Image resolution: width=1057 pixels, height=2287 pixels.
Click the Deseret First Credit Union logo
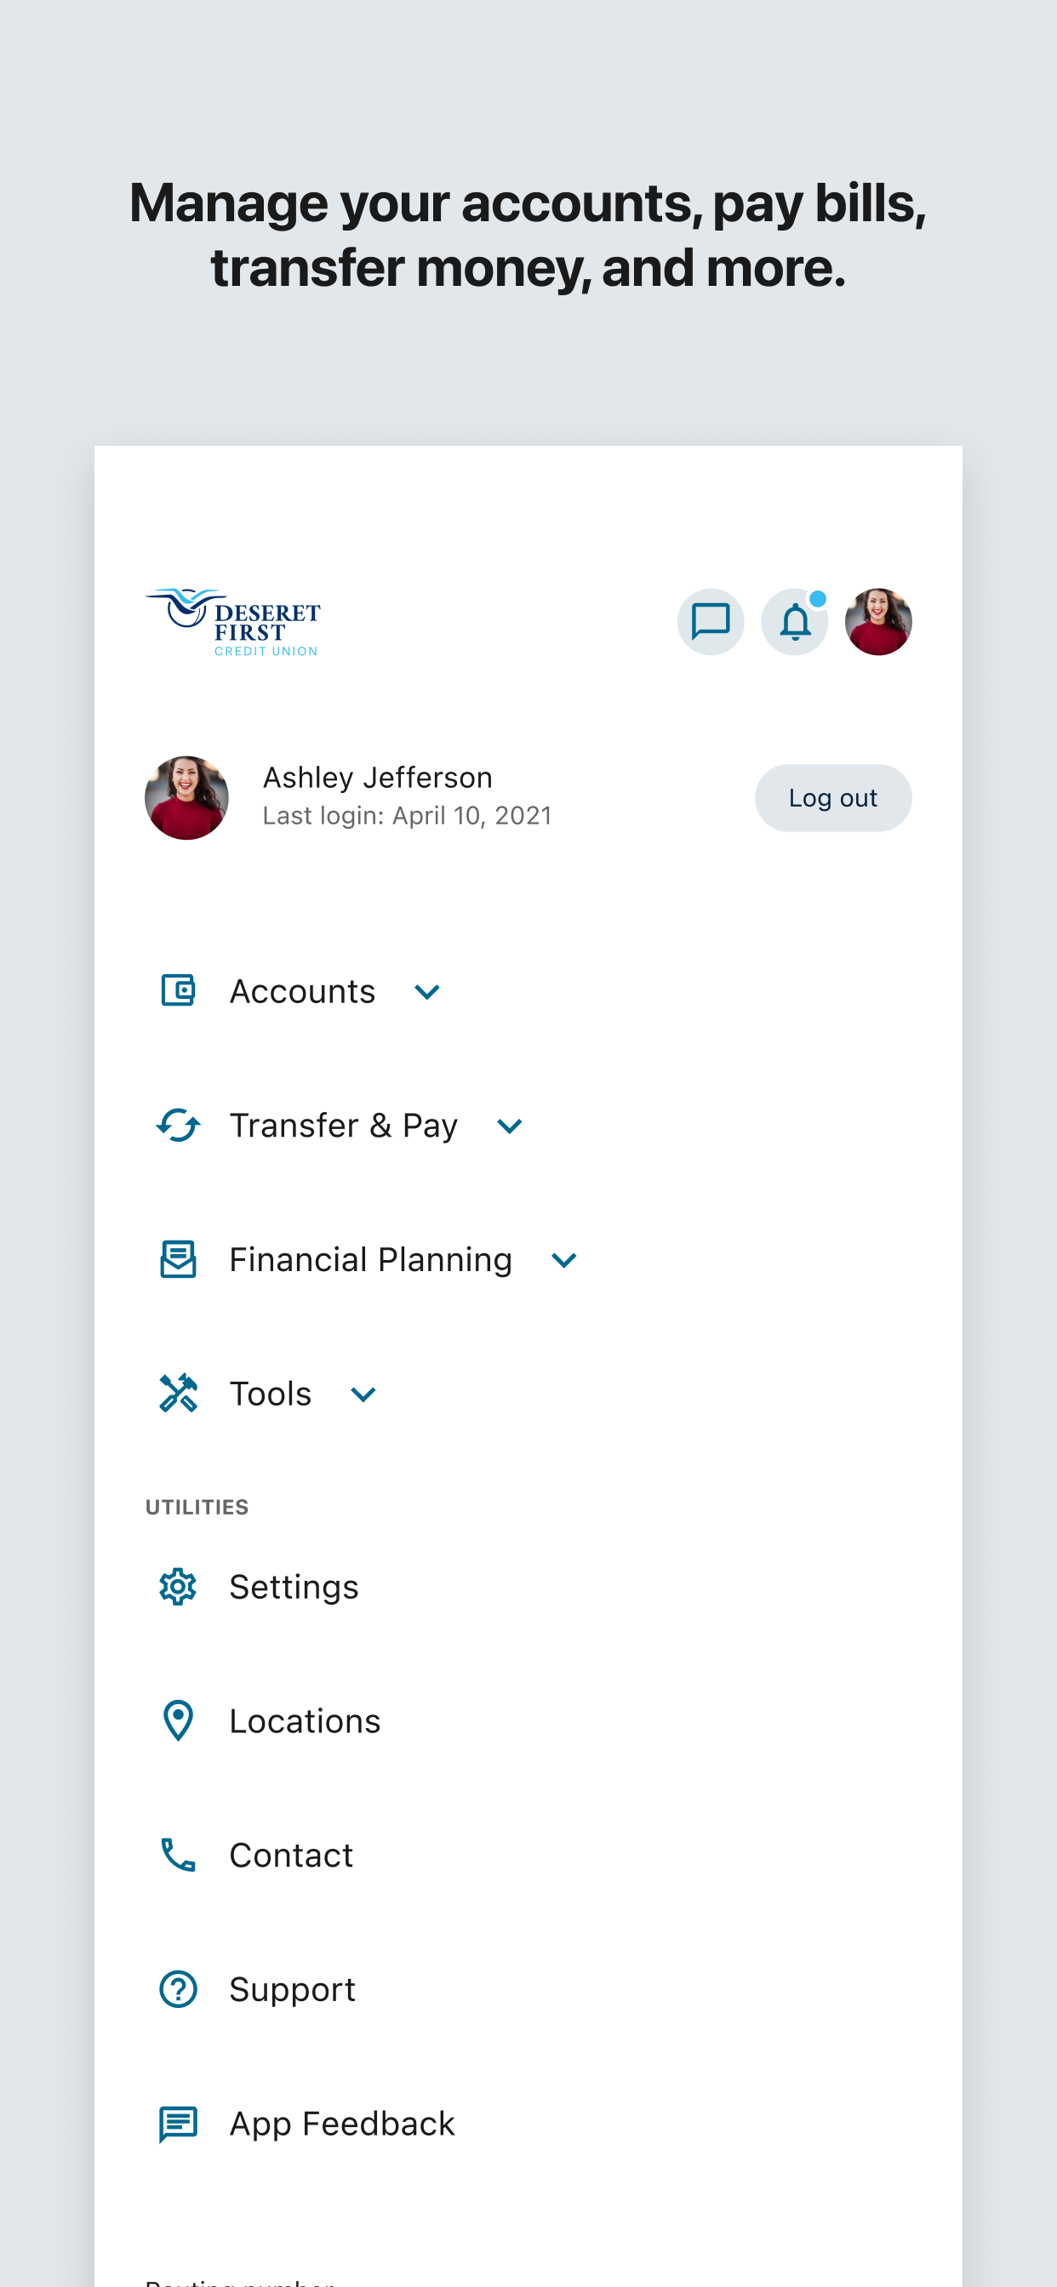[232, 621]
